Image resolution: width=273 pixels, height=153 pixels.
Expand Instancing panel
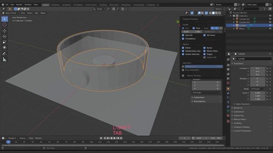tap(238, 116)
